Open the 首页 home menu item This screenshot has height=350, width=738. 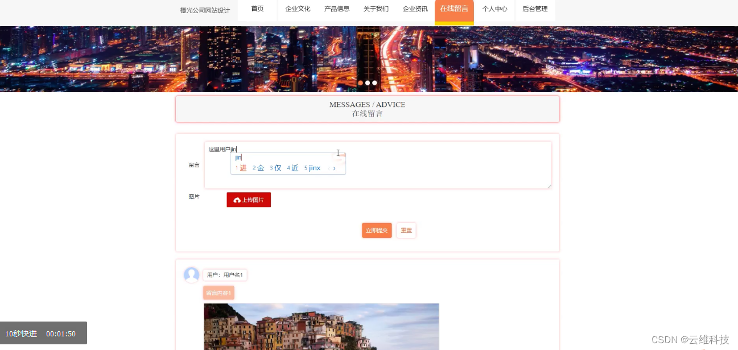[x=257, y=9]
